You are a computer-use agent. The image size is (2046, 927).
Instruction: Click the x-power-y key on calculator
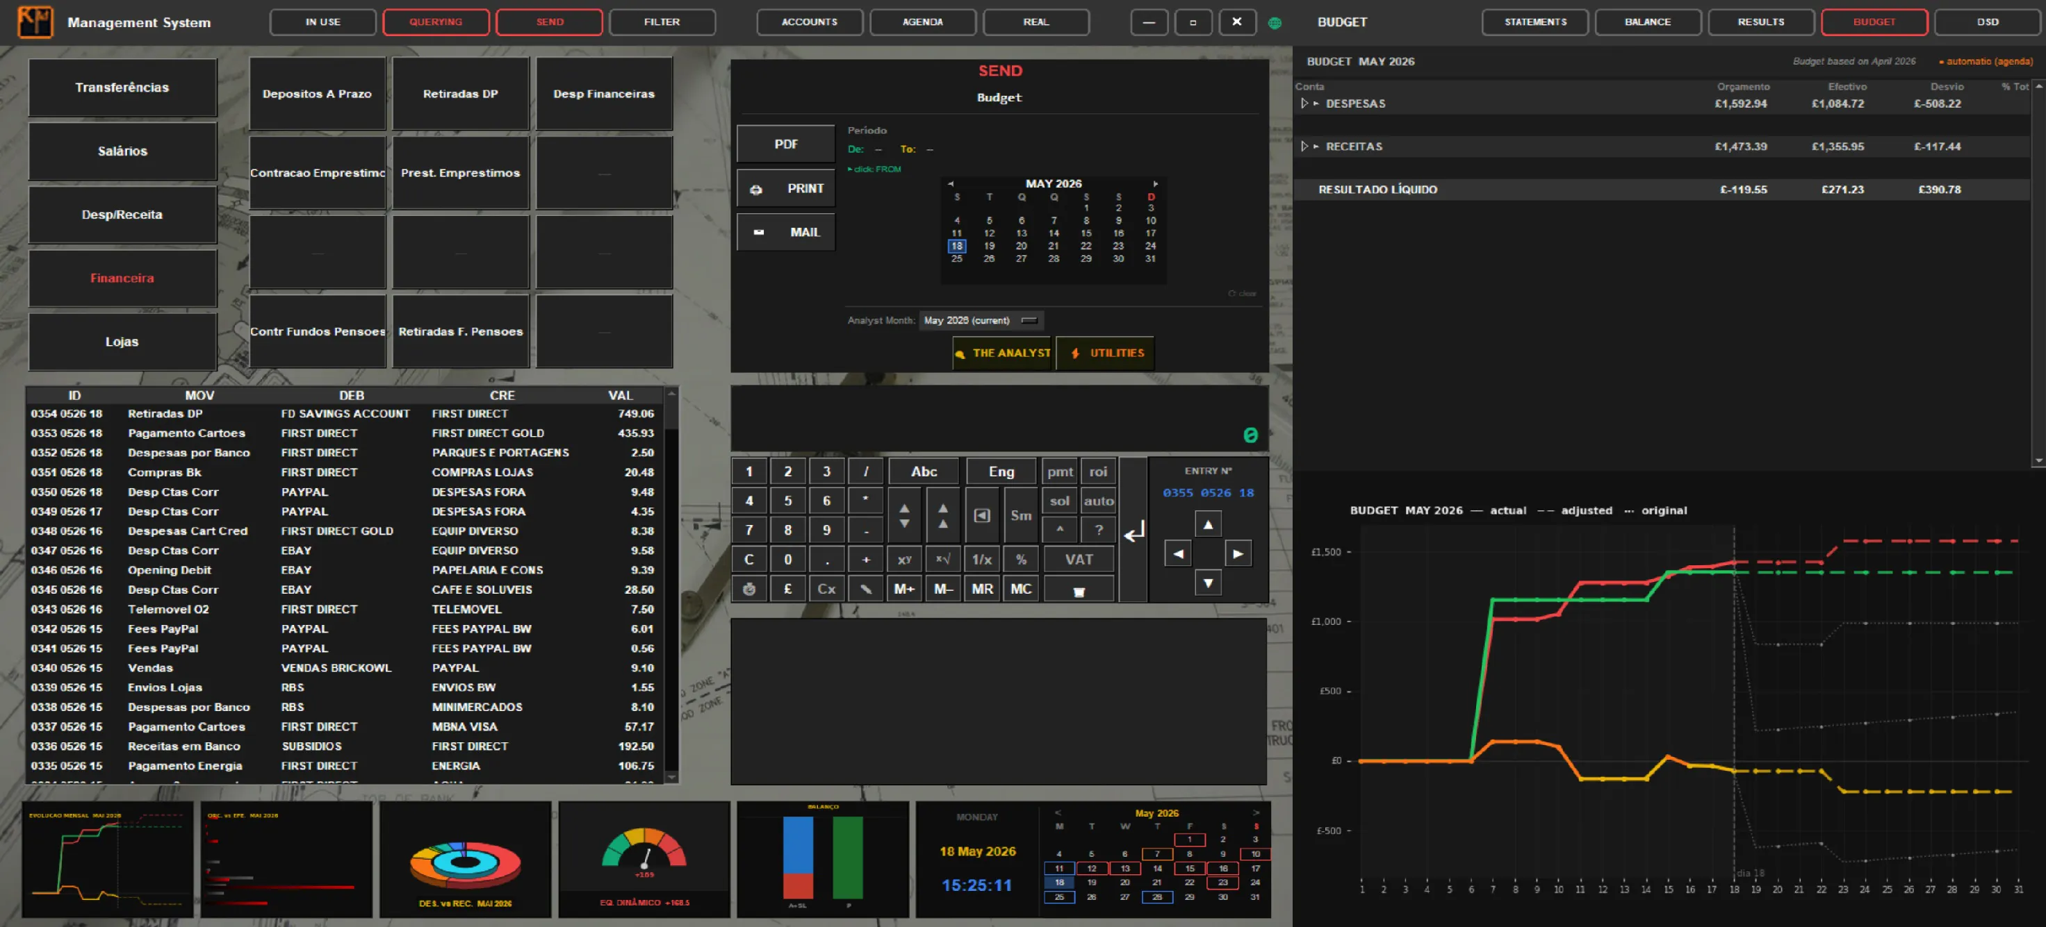[x=904, y=560]
